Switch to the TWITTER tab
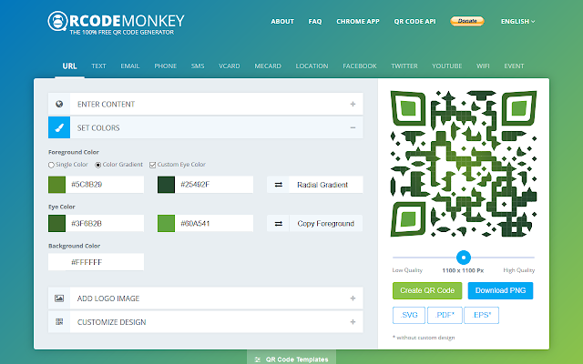 coord(404,66)
